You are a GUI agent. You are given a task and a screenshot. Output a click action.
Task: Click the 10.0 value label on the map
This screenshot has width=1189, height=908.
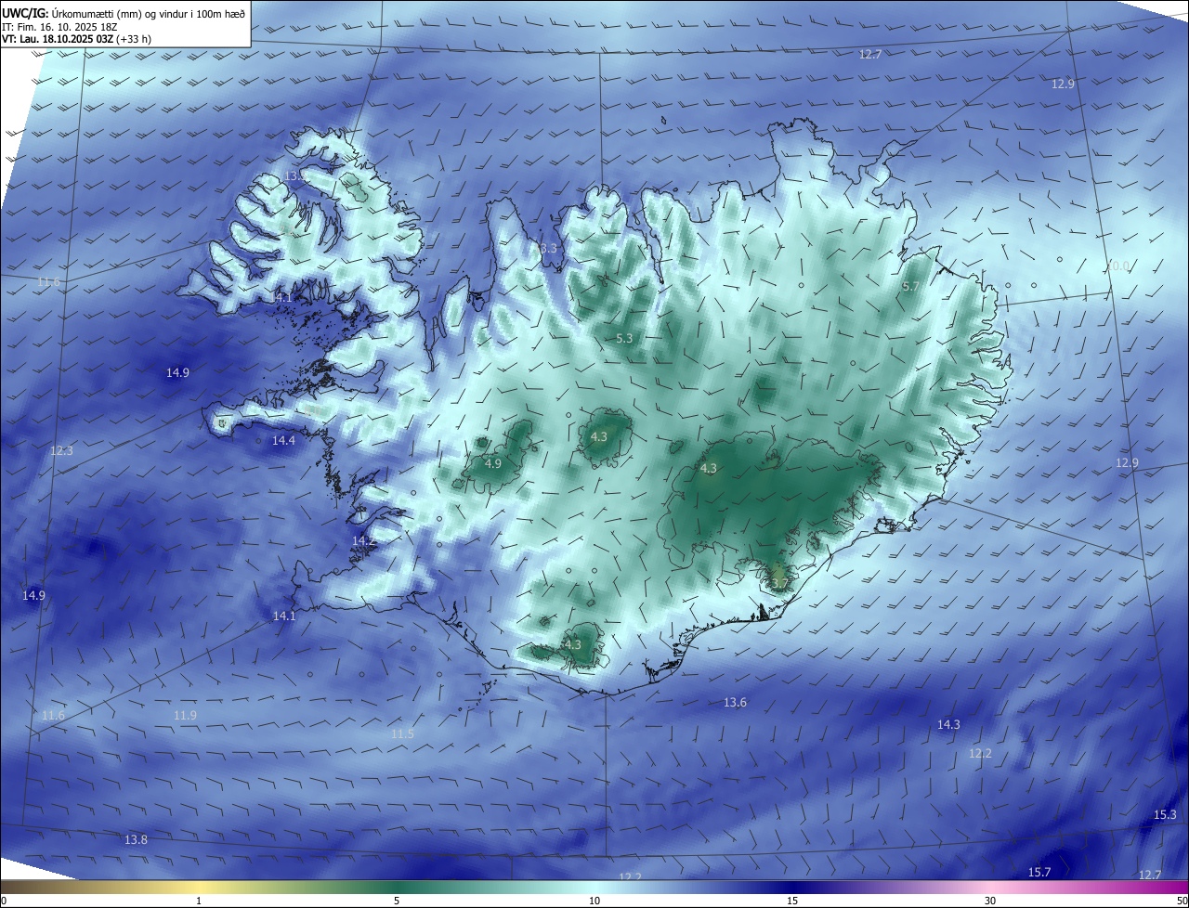pyautogui.click(x=1118, y=266)
